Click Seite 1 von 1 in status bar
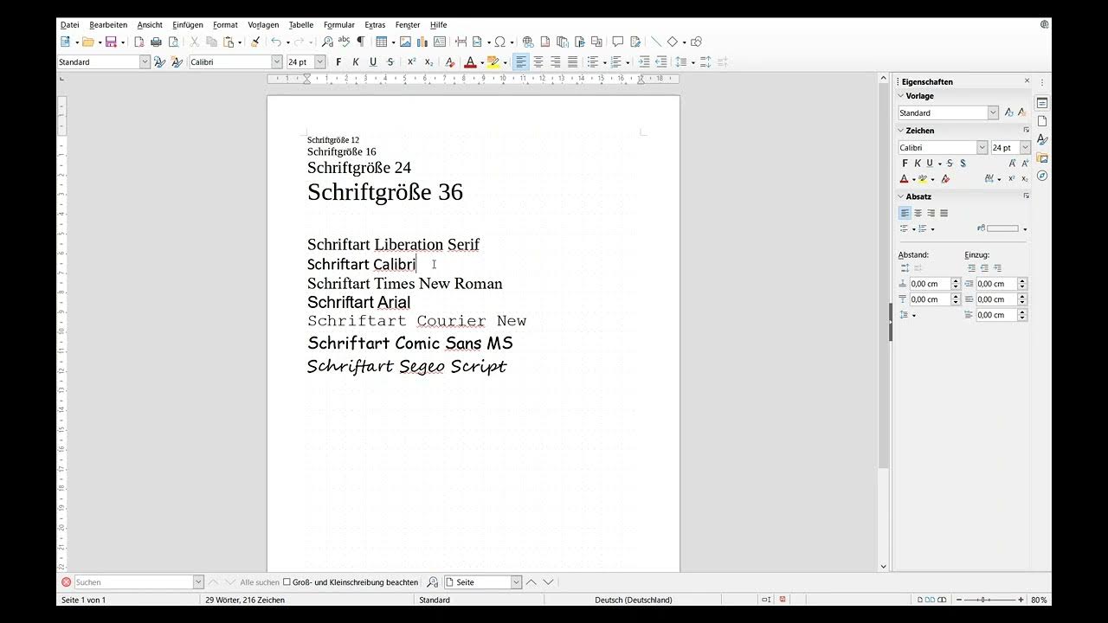This screenshot has width=1108, height=623. [83, 600]
